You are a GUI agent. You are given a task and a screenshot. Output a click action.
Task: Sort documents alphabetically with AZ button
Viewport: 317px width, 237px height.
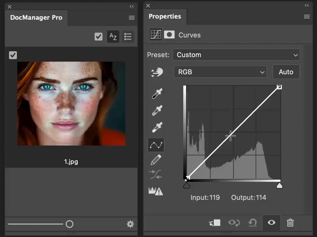click(113, 37)
